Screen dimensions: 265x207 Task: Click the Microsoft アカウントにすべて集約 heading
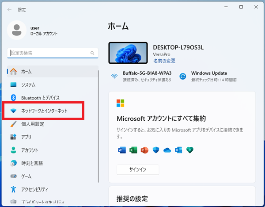161,119
